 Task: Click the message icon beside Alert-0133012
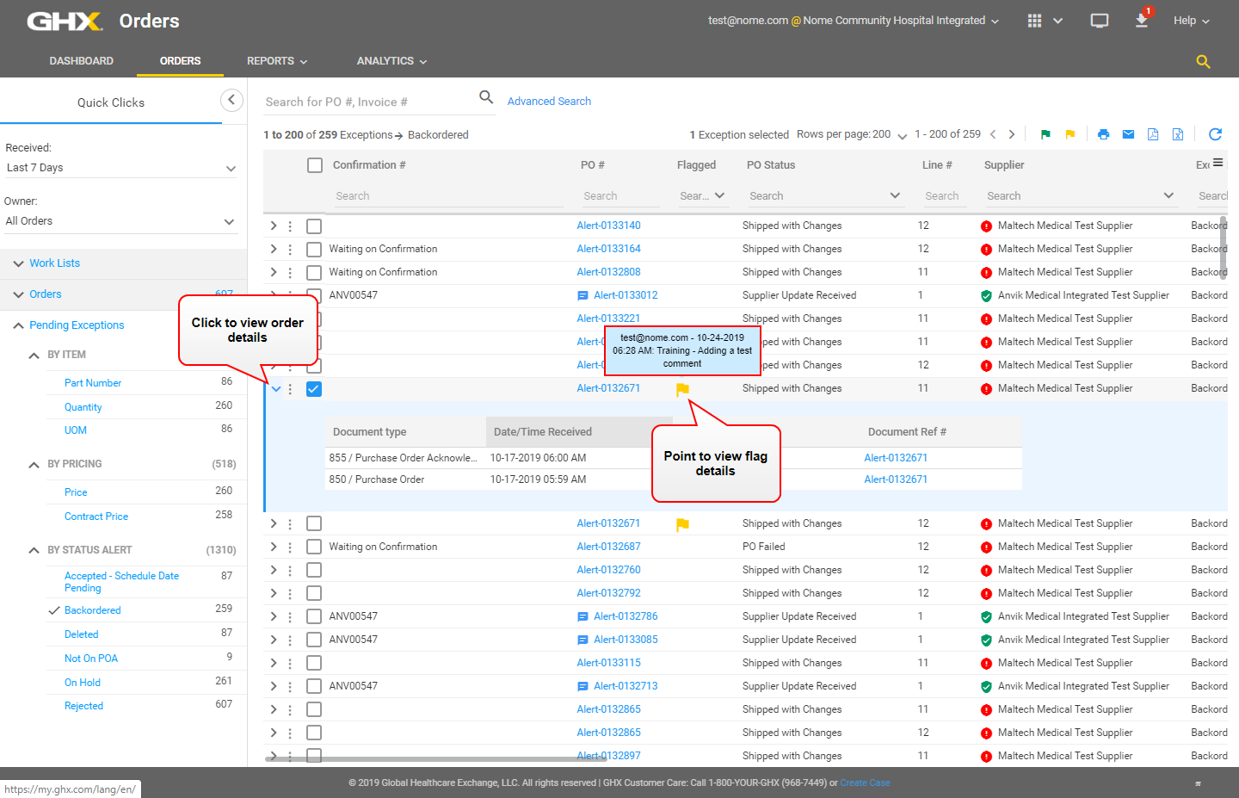(x=583, y=295)
